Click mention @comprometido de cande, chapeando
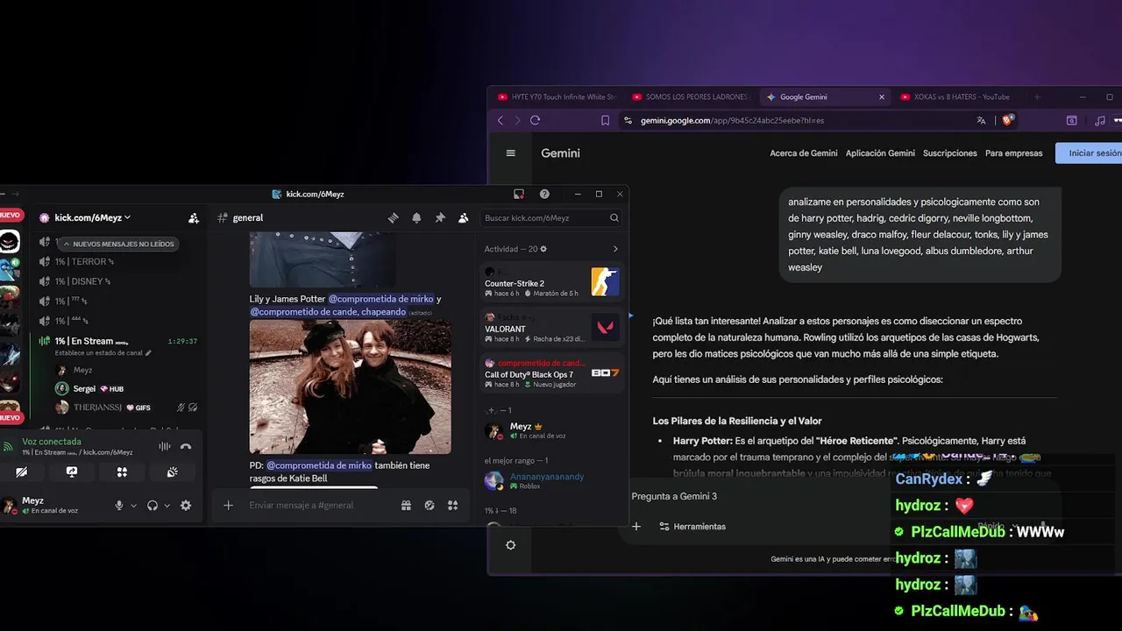Image resolution: width=1122 pixels, height=631 pixels. click(x=328, y=311)
